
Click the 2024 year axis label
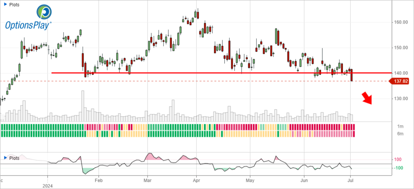pos(48,186)
